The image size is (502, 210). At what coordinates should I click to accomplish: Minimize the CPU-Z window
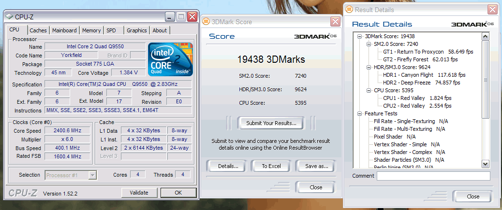click(171, 16)
